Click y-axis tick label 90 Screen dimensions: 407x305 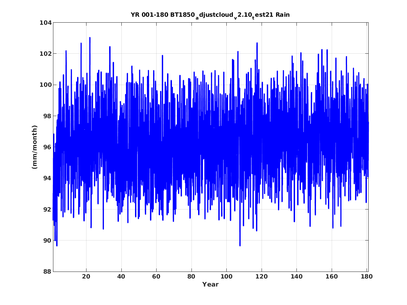(x=47, y=241)
